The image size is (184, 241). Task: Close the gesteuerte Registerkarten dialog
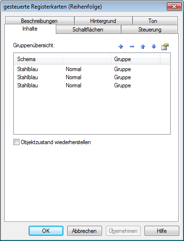[x=174, y=7]
